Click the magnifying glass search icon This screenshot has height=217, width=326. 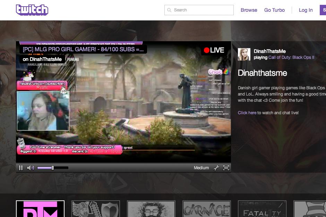tap(169, 10)
